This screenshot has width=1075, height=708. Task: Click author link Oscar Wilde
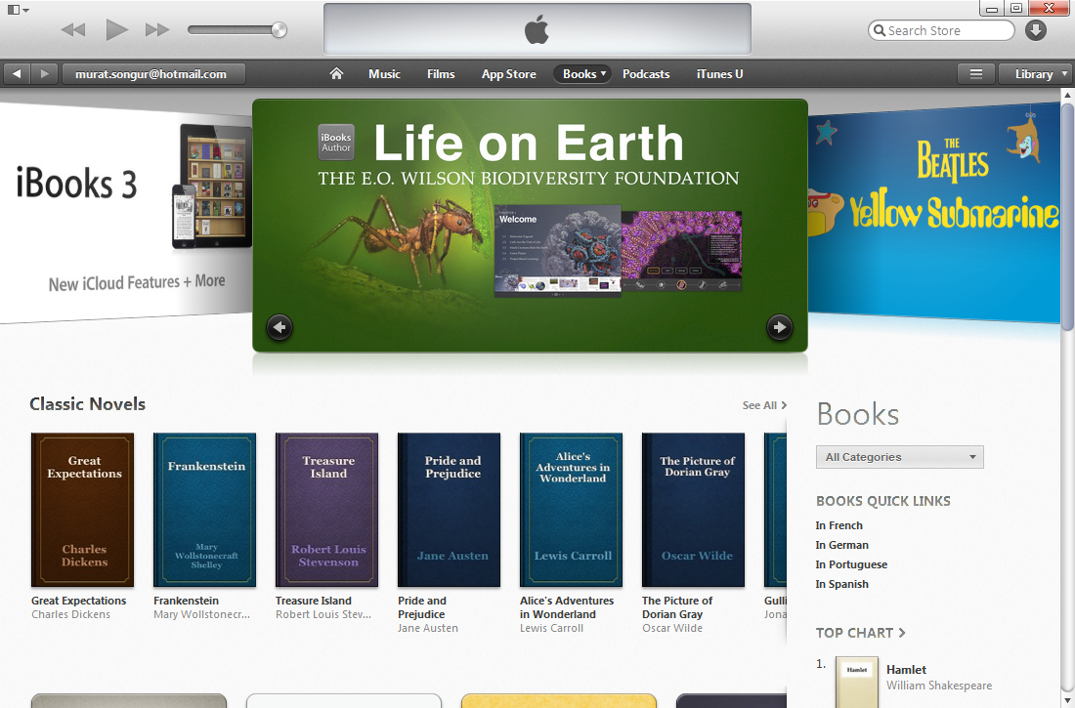pos(672,628)
